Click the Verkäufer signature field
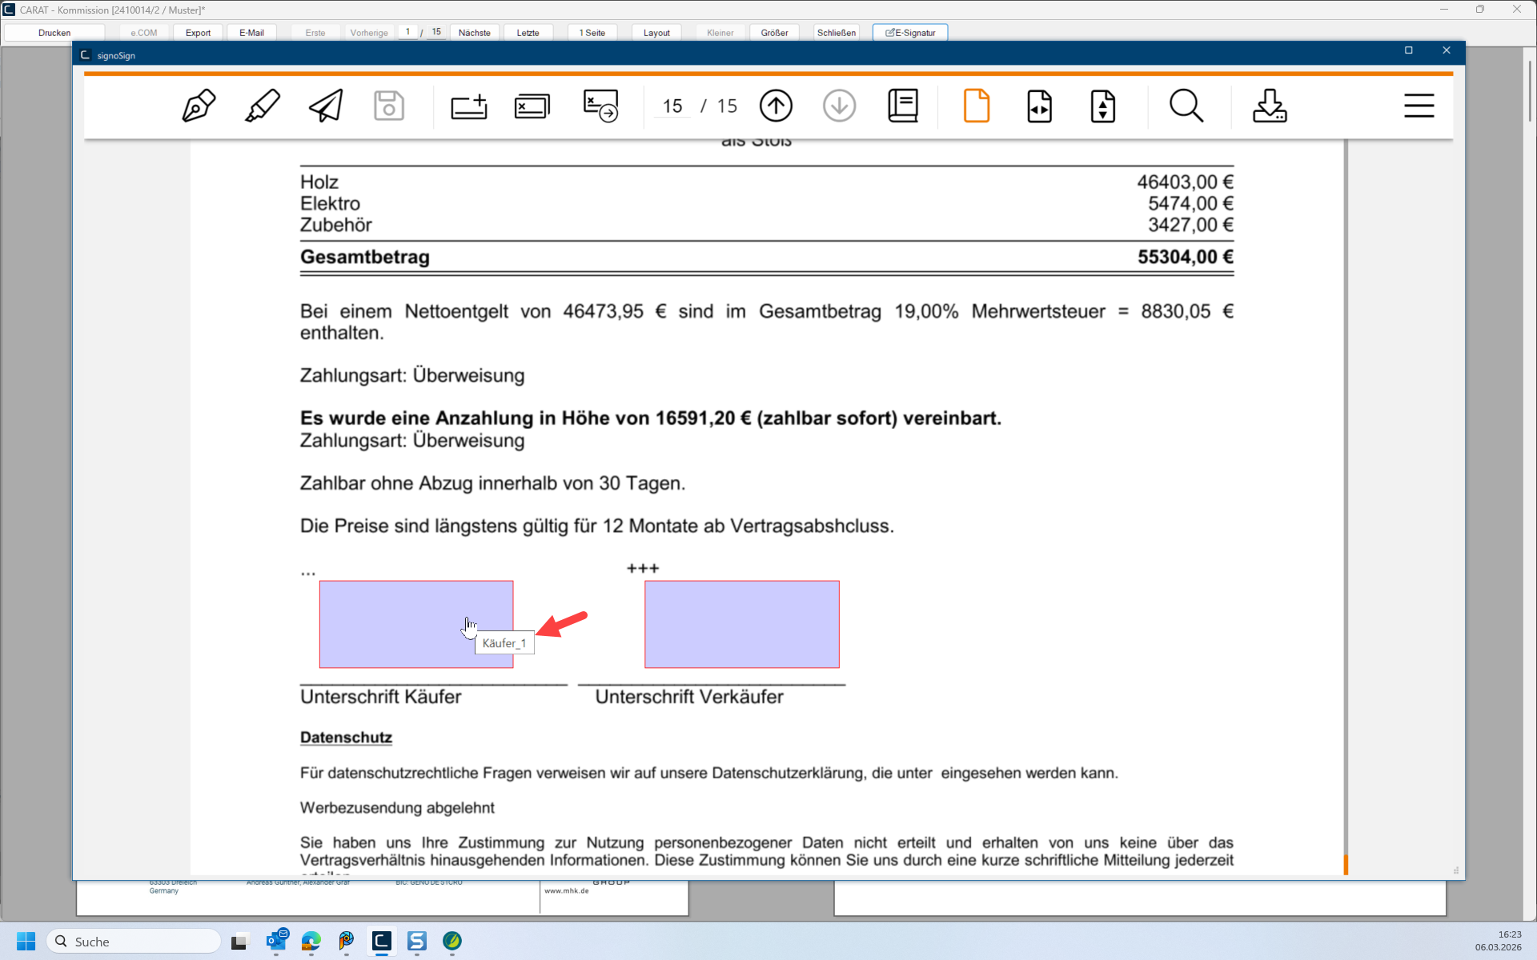Viewport: 1537px width, 960px height. tap(741, 624)
